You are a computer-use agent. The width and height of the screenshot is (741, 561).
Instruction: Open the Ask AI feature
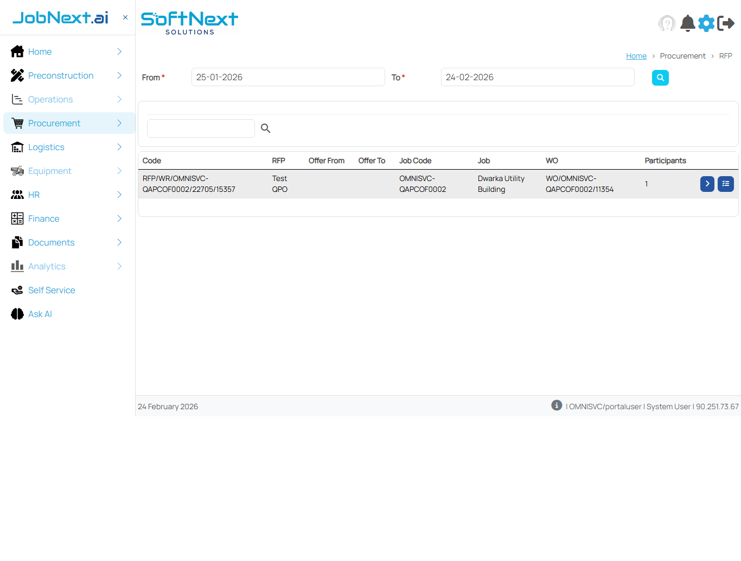click(x=40, y=314)
